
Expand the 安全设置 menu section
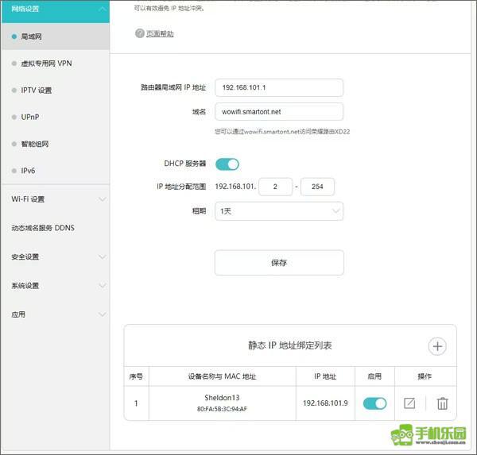point(55,256)
